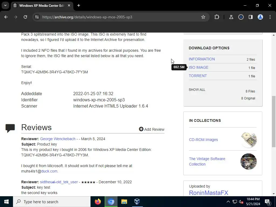Click the taskbar search box
Image resolution: width=276 pixels, height=207 pixels.
coord(52,202)
